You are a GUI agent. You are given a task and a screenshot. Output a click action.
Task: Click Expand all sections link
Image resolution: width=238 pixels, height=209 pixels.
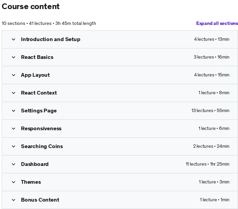coord(217,23)
